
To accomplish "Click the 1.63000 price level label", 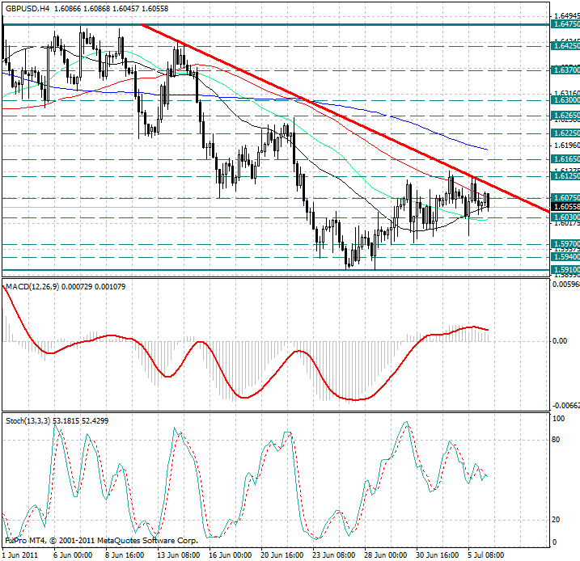I will (x=565, y=100).
